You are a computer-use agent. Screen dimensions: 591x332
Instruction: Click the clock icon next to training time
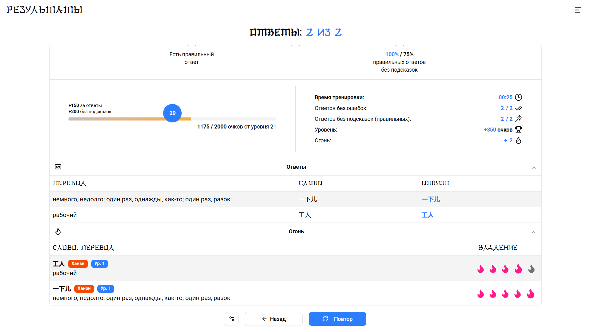pos(518,97)
